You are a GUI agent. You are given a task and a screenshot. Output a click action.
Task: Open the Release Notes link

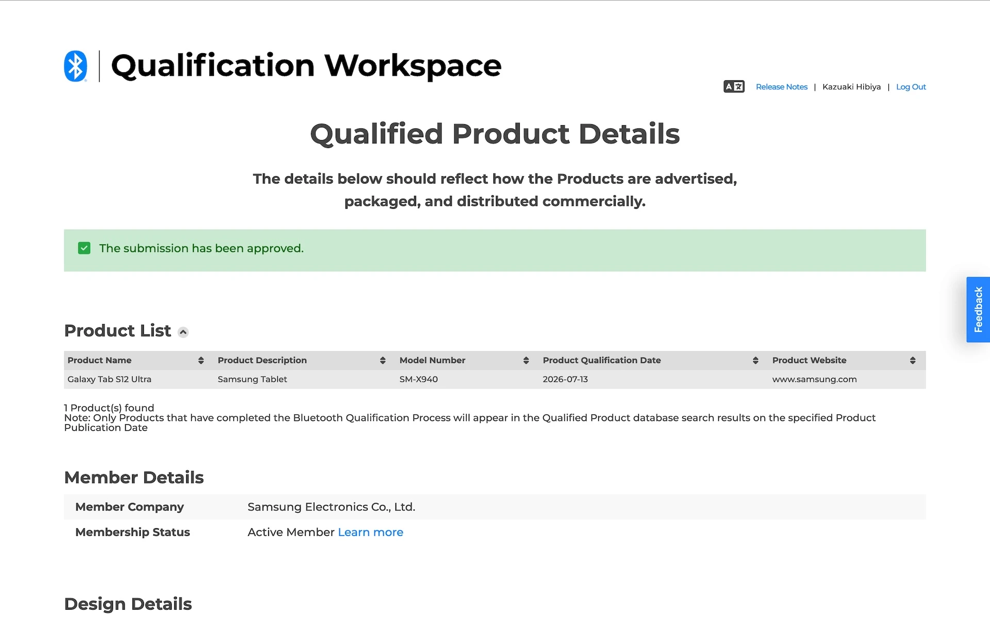(x=781, y=87)
